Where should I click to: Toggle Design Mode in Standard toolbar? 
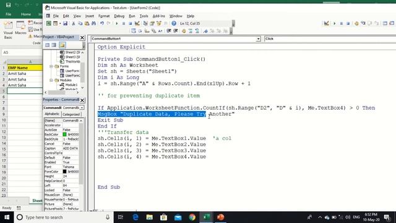pos(137,24)
